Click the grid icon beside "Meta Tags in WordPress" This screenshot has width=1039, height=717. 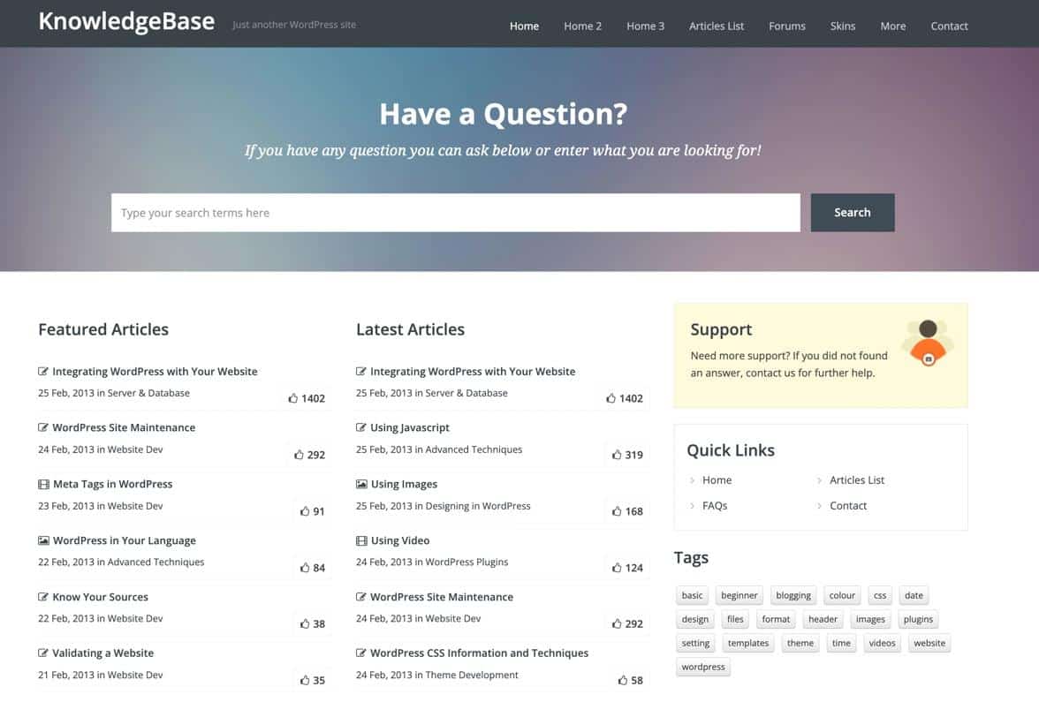[x=42, y=484]
